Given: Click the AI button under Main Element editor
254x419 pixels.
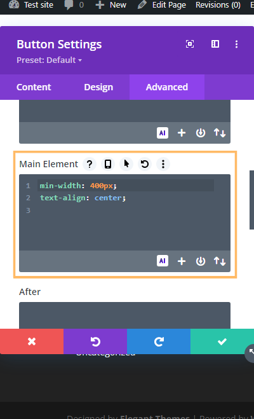Looking at the screenshot, I should point(163,261).
